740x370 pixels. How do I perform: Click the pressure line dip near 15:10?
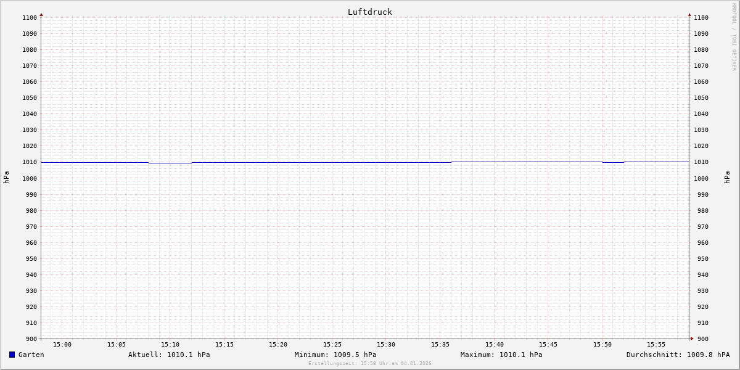coord(170,163)
